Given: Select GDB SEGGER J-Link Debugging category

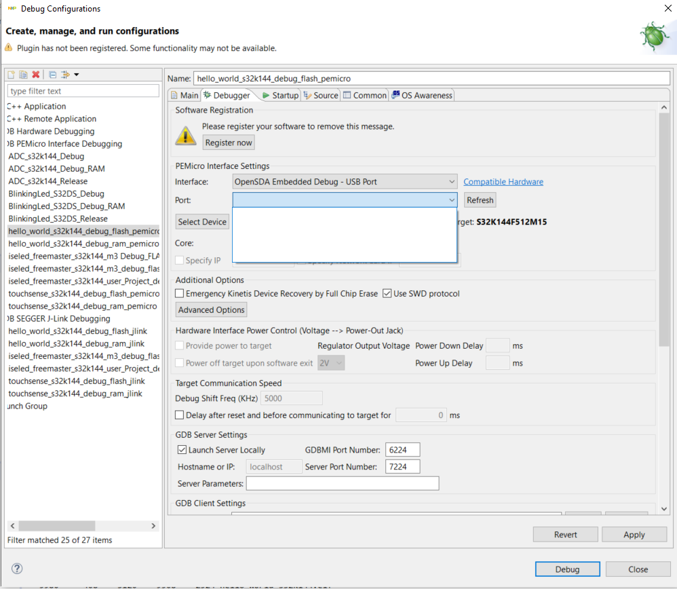Looking at the screenshot, I should click(x=59, y=319).
